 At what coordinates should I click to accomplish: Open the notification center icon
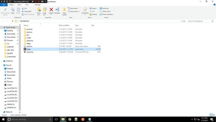pos(212,119)
